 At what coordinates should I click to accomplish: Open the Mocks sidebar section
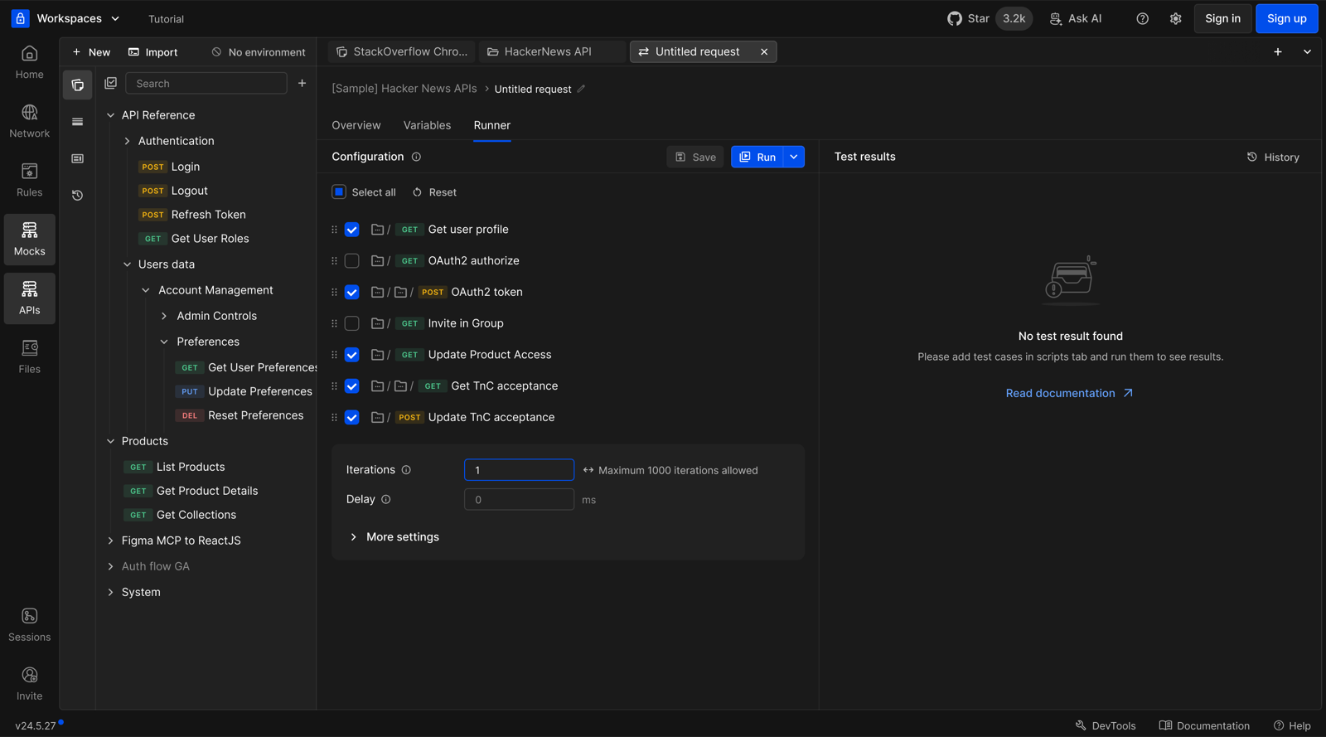tap(30, 240)
